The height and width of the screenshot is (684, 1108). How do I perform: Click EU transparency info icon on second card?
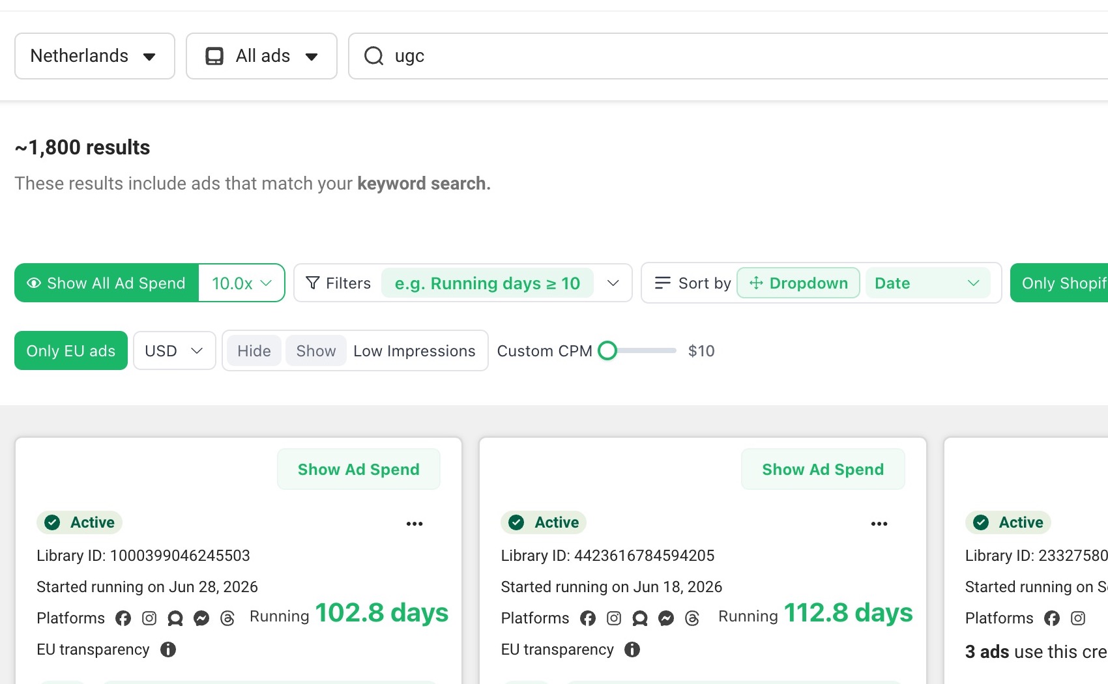pos(632,649)
